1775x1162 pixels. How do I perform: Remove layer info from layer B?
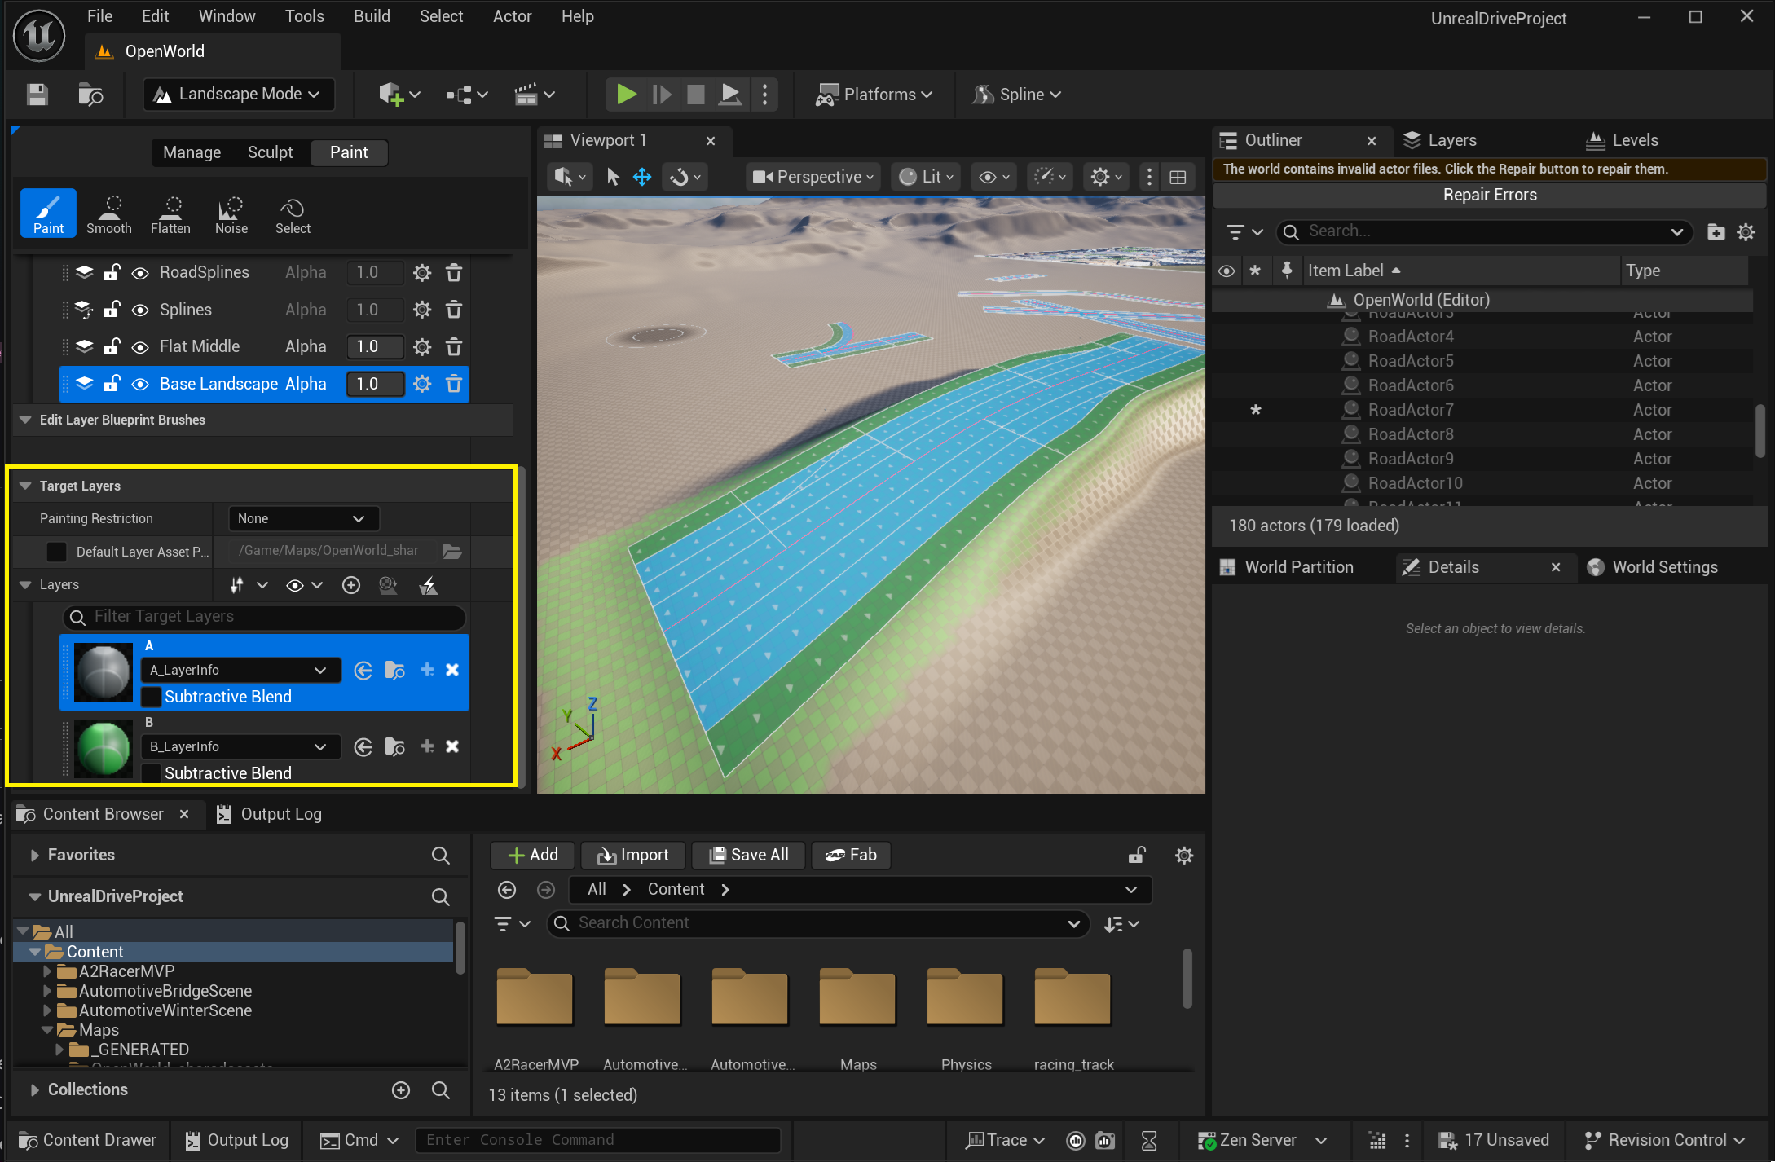(452, 746)
